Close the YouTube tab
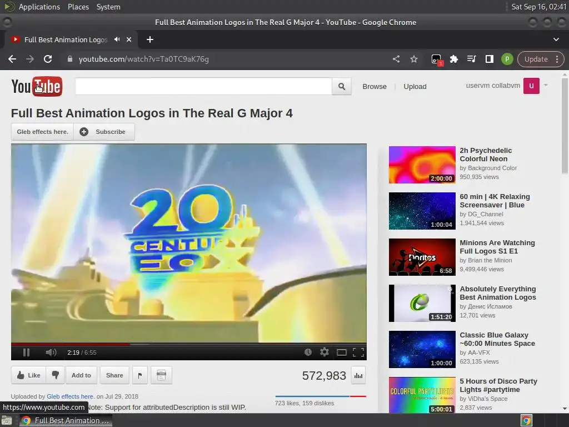This screenshot has width=569, height=427. (129, 39)
